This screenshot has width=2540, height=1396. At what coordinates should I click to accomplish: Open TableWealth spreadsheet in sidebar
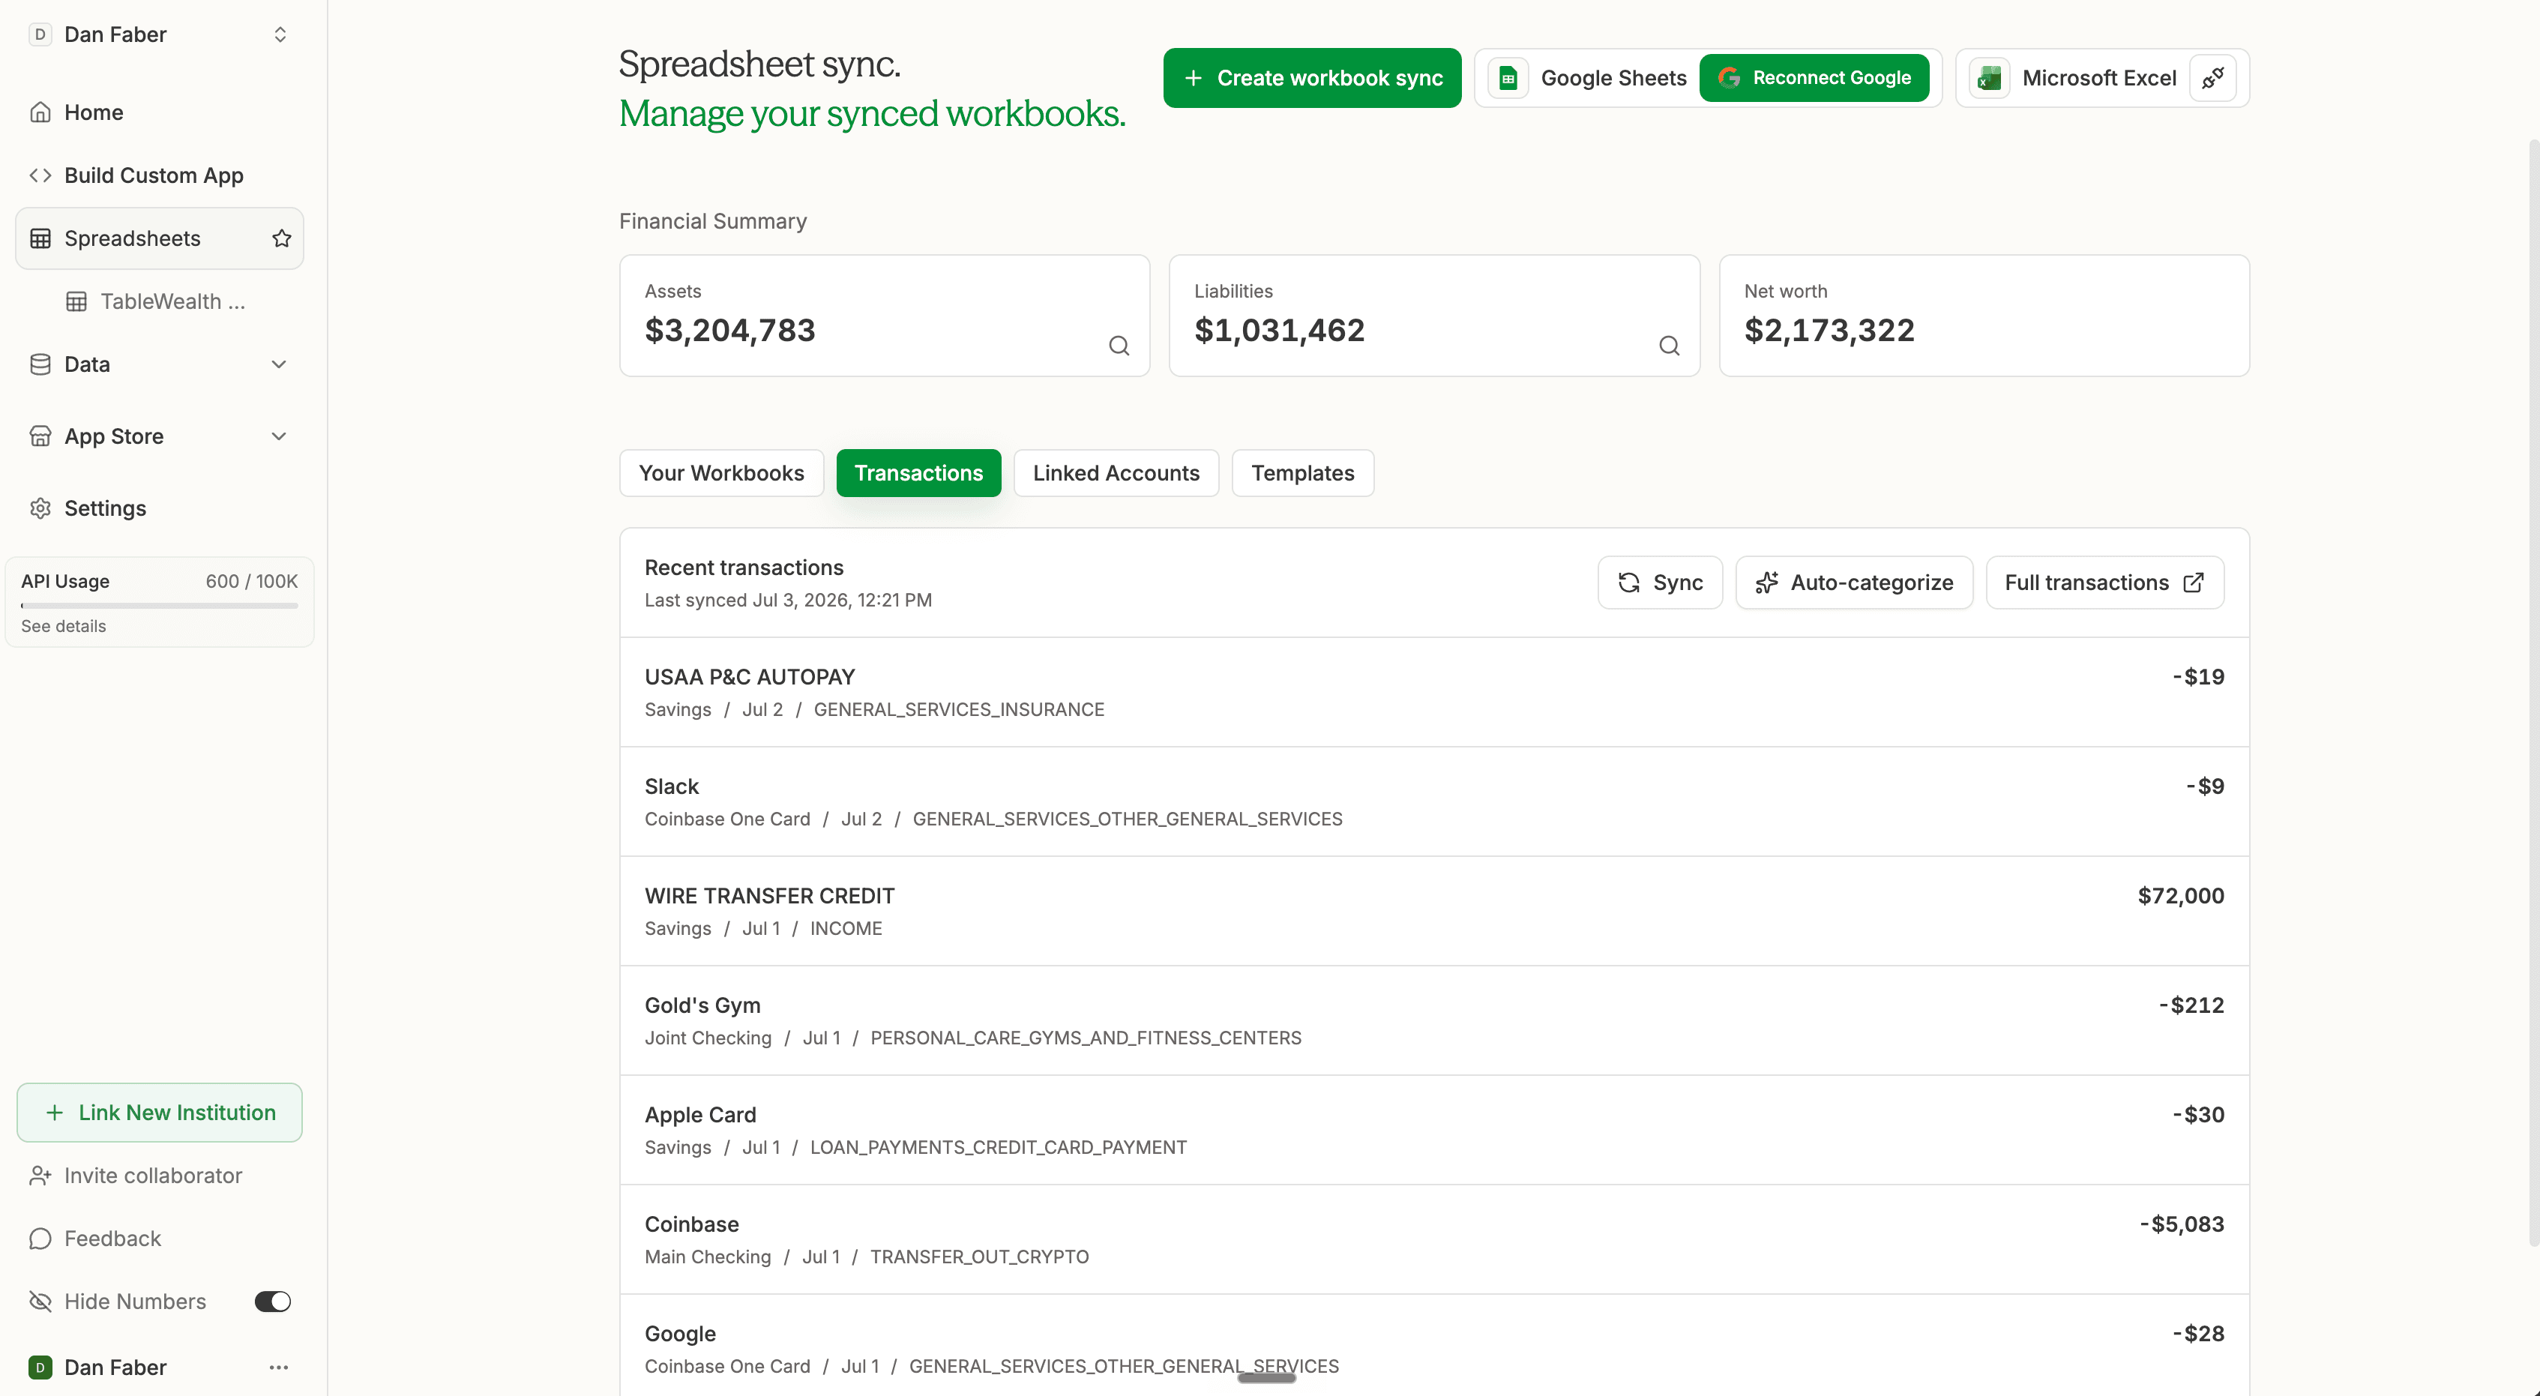159,301
